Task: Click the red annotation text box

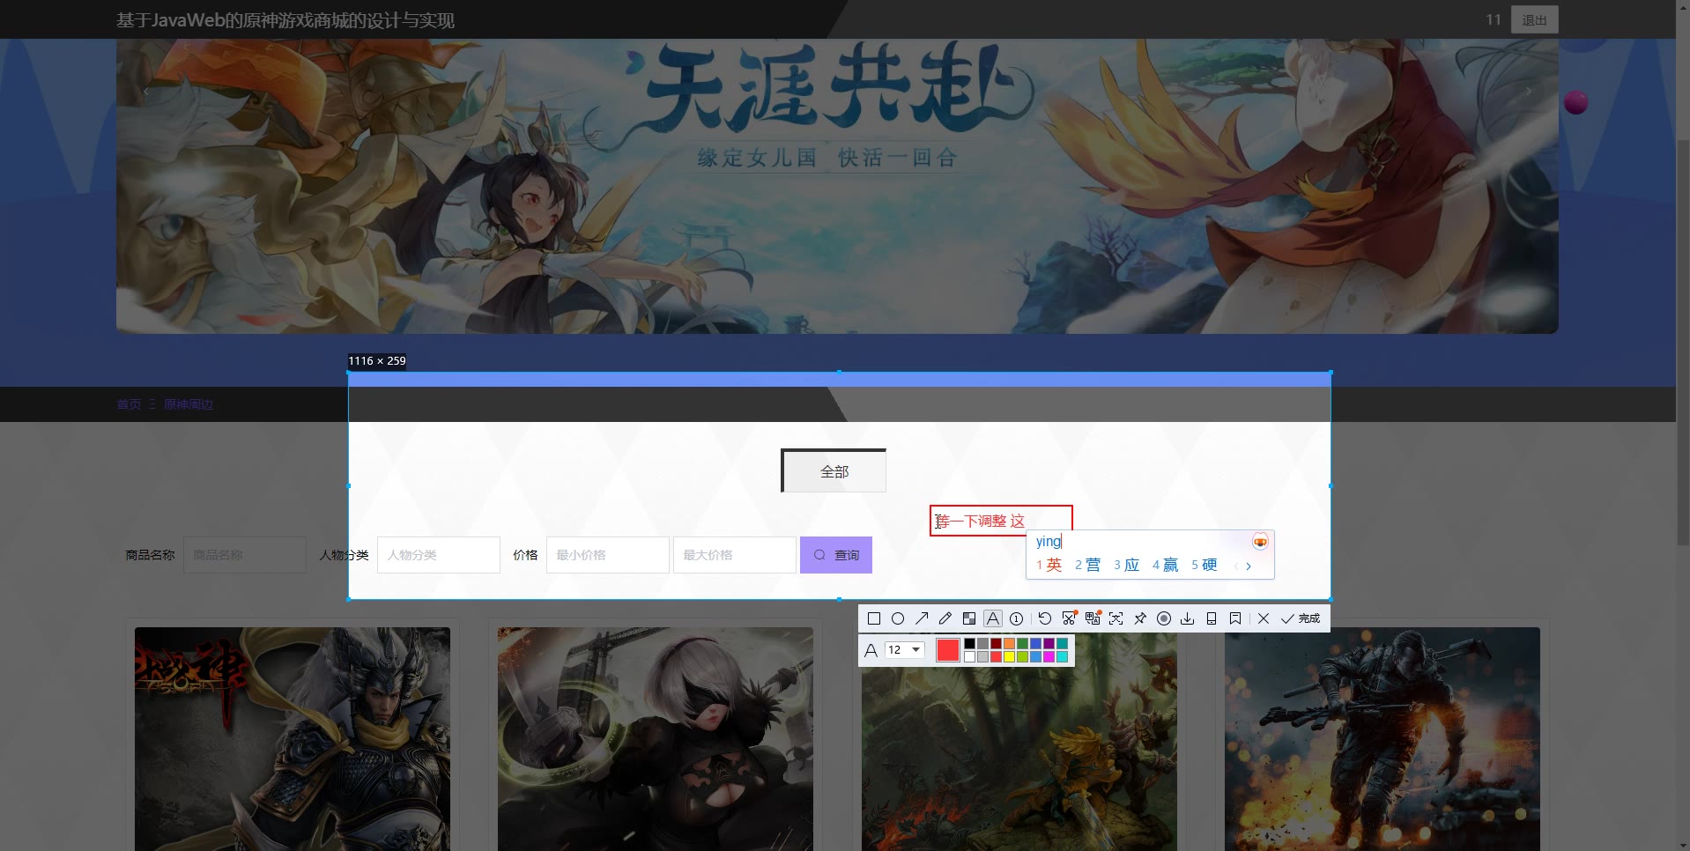Action: click(x=1001, y=521)
